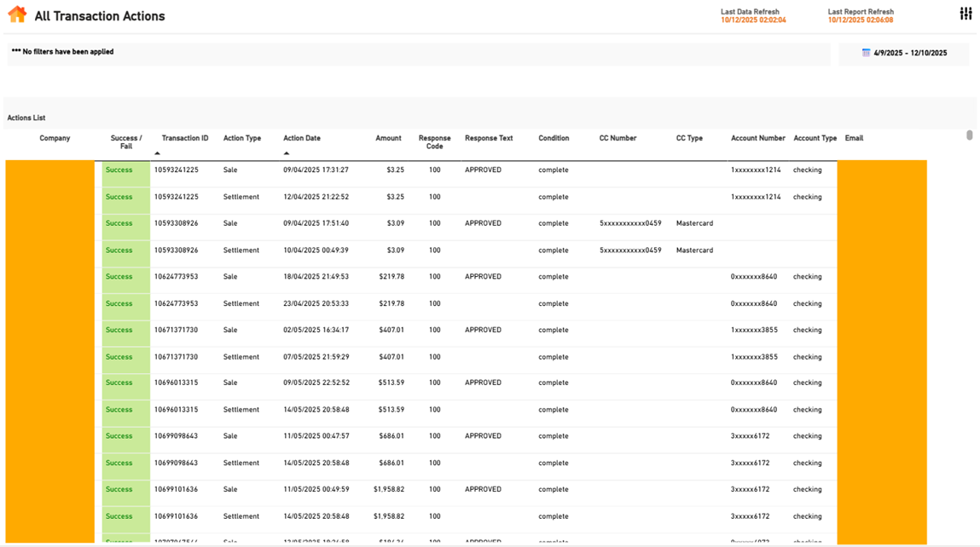Click the Condition column header
Viewport: 980px width, 547px height.
(554, 139)
